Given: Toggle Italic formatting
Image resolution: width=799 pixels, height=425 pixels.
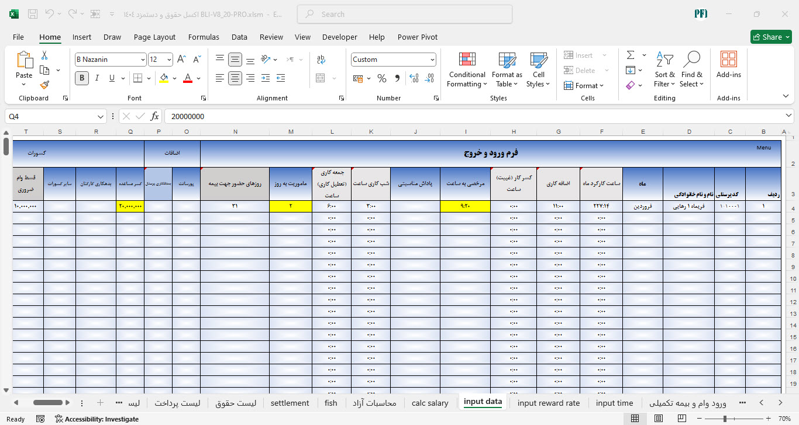Looking at the screenshot, I should click(97, 78).
